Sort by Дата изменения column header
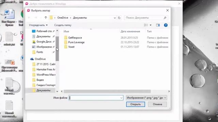The height and width of the screenshot is (122, 218). (x=130, y=32)
